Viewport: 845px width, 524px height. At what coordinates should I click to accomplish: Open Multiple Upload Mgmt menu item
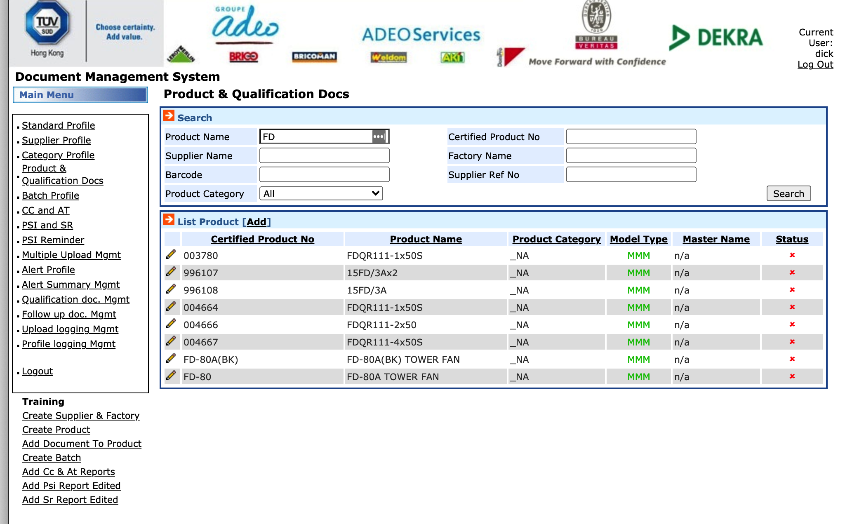71,255
